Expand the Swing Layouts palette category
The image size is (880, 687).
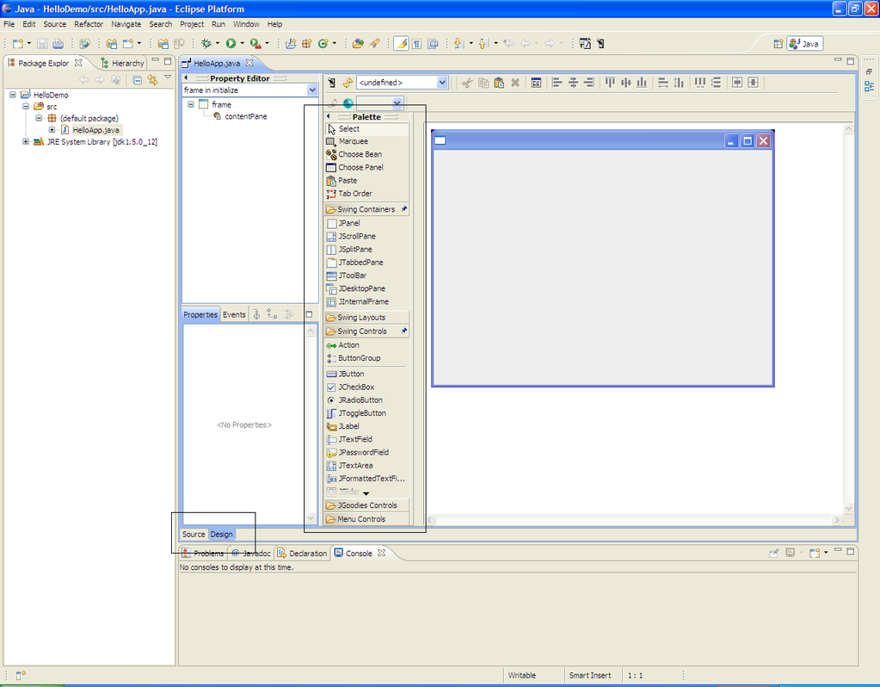pos(366,318)
